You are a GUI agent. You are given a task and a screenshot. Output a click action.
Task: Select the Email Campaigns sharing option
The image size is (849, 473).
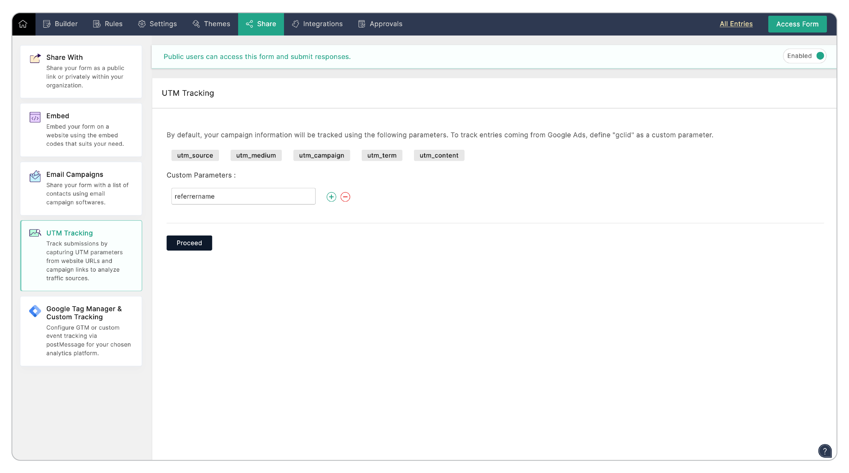[81, 188]
